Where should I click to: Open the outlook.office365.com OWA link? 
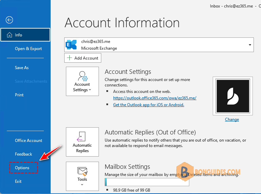pos(155,98)
